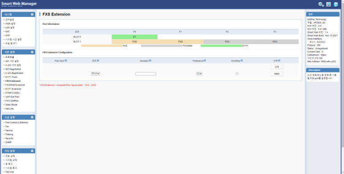Image resolution: width=344 pixels, height=174 pixels.
Task: Open the Preference 0 dropdown
Action: (199, 74)
